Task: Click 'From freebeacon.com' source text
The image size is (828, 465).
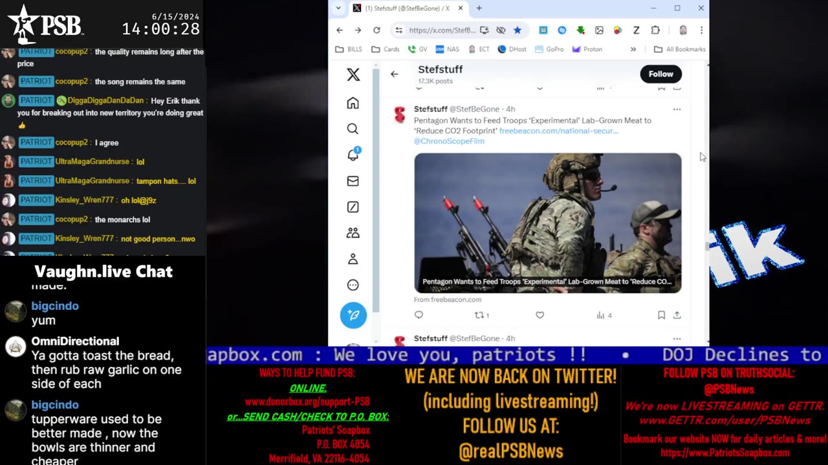Action: 448,300
